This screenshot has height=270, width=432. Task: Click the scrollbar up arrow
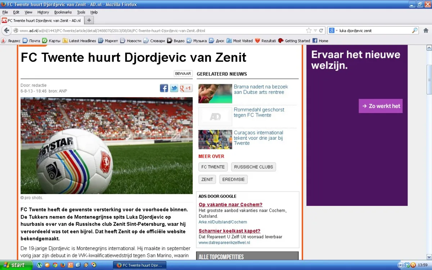(x=429, y=48)
